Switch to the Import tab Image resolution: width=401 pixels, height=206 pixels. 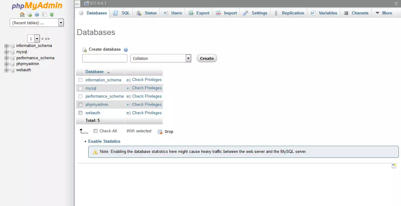[x=226, y=13]
